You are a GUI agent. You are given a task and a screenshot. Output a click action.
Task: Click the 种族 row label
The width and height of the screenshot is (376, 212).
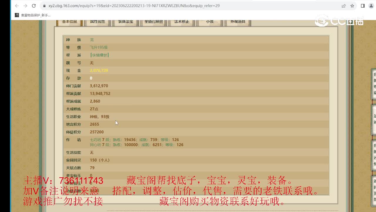(x=73, y=40)
